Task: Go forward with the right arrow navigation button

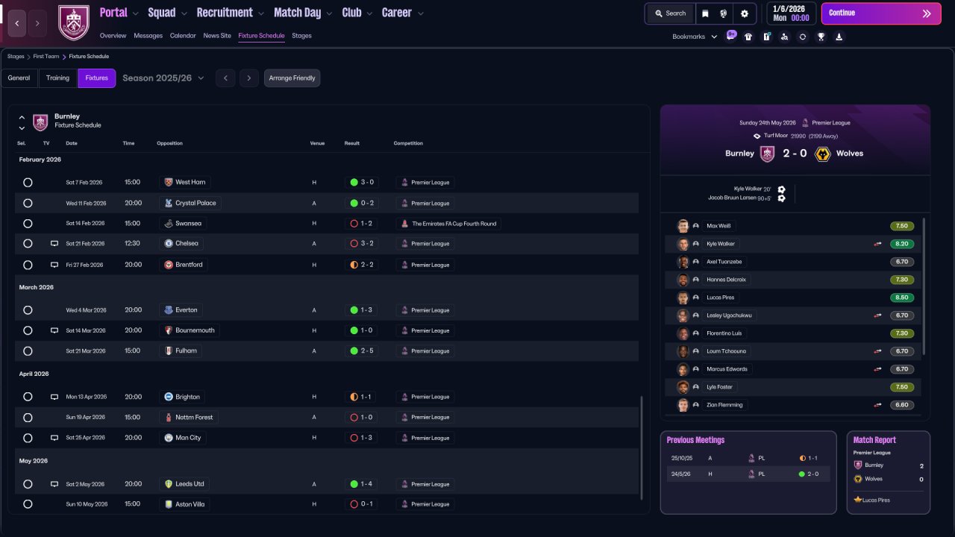Action: pos(38,23)
